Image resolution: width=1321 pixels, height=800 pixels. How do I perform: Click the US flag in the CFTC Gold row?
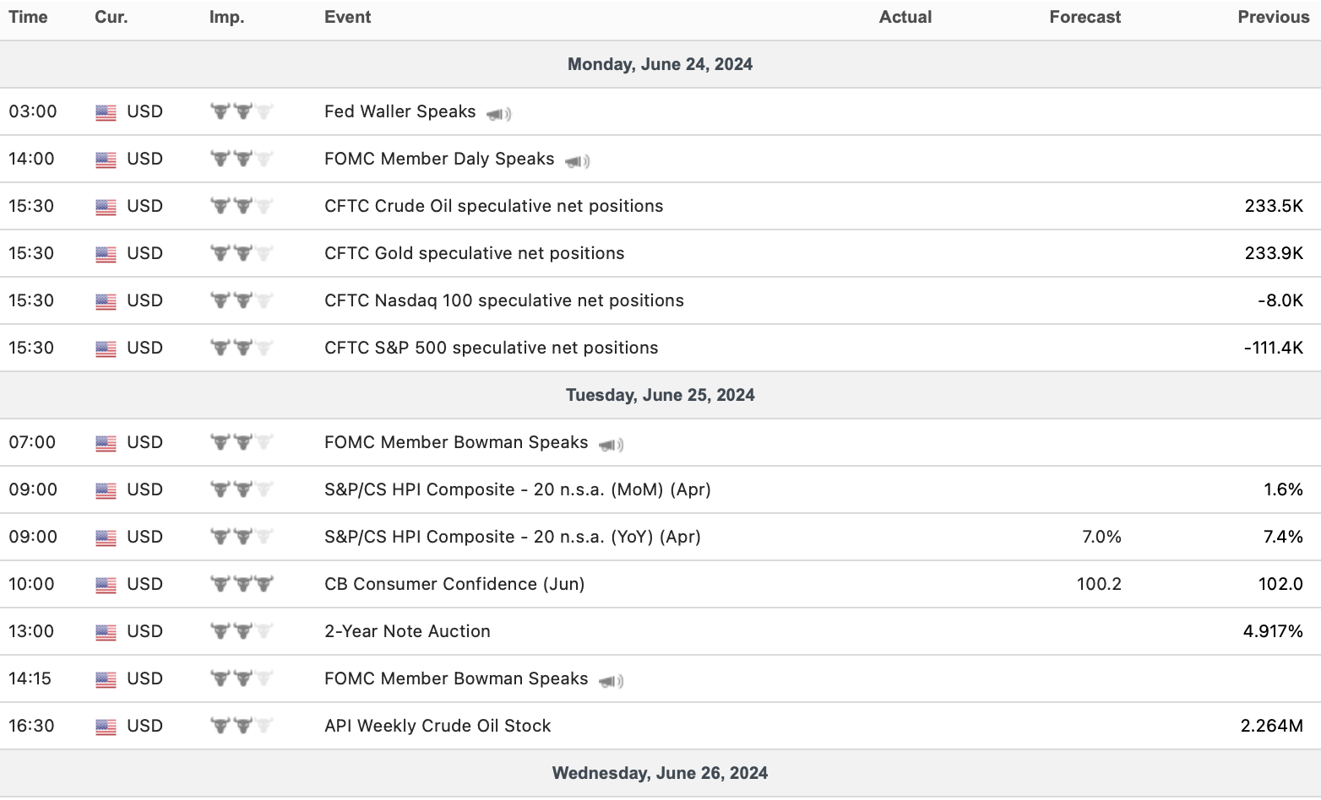[x=106, y=254]
